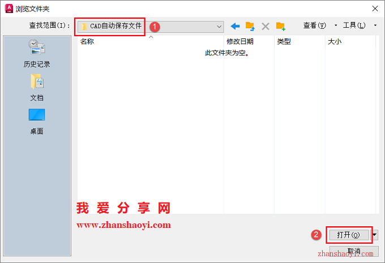Create a new folder icon
Image resolution: width=385 pixels, height=263 pixels.
click(x=281, y=26)
